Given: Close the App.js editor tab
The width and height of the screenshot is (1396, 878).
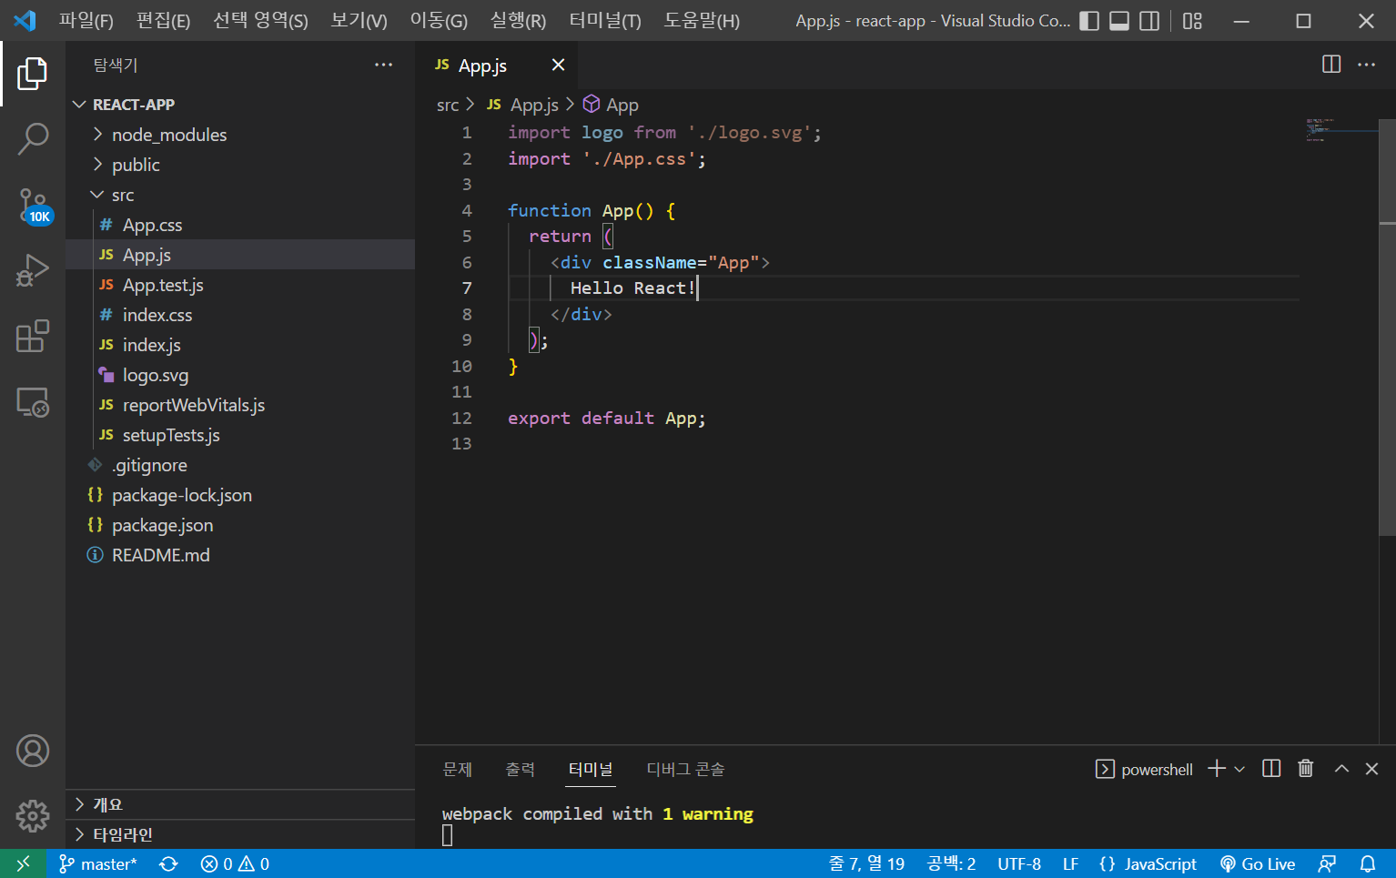Looking at the screenshot, I should (558, 65).
